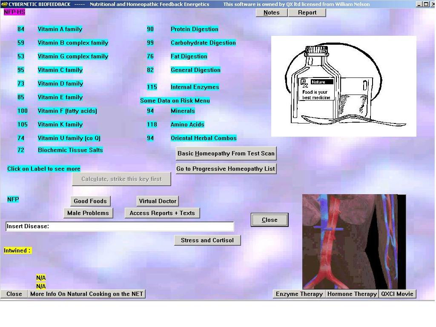436x327 pixels.
Task: Select the Amino Acids label
Action: (187, 125)
